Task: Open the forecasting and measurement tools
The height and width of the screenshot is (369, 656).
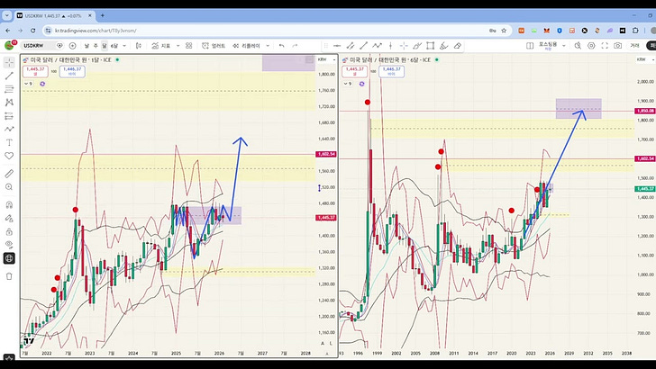Action: 9,116
